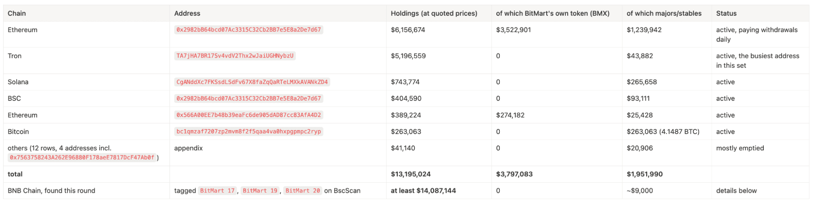Image resolution: width=813 pixels, height=203 pixels.
Task: Click the Holdings (at quoted prices) header
Action: click(x=434, y=13)
